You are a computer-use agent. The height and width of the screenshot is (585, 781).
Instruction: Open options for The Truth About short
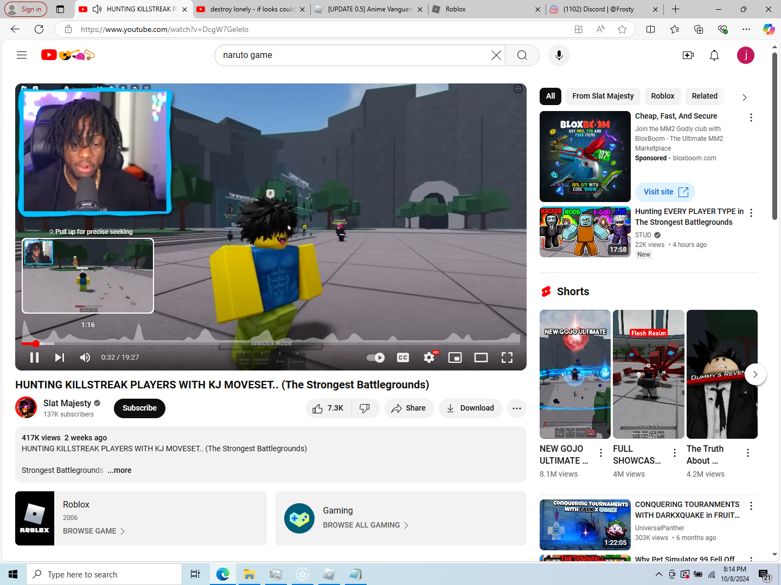click(x=748, y=453)
